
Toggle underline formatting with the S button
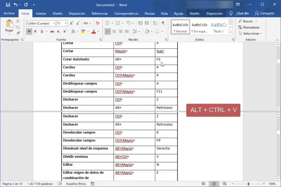(x=42, y=32)
